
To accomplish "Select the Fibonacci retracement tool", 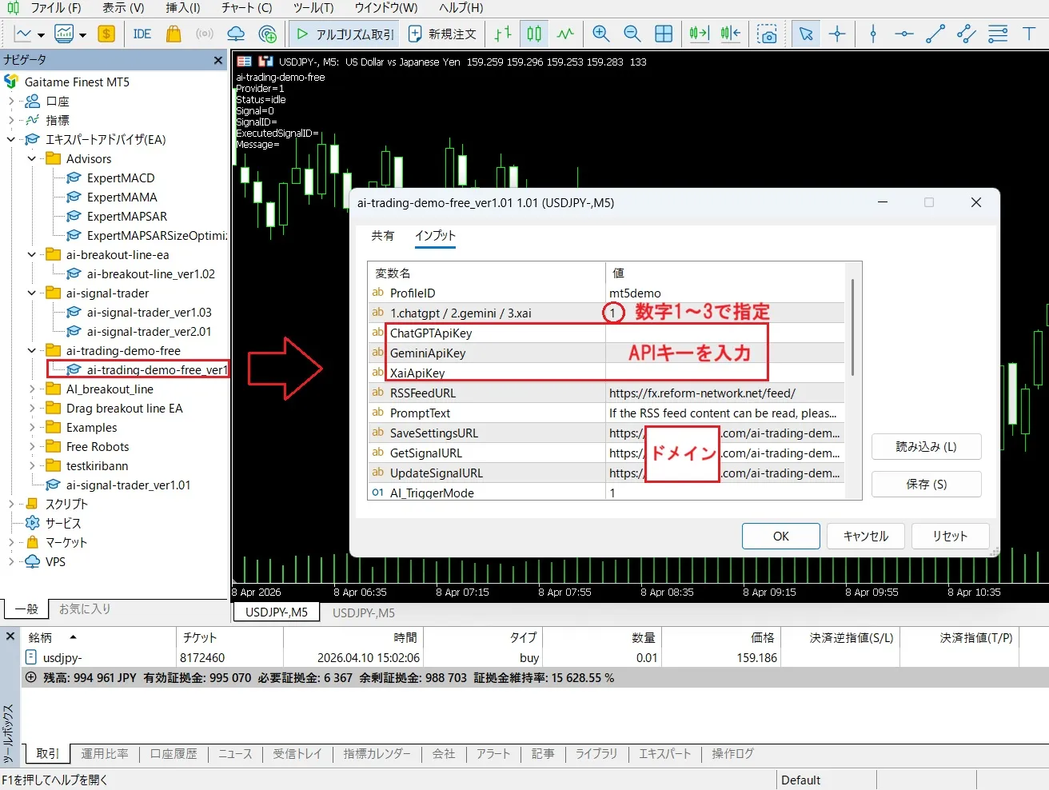I will click(998, 34).
